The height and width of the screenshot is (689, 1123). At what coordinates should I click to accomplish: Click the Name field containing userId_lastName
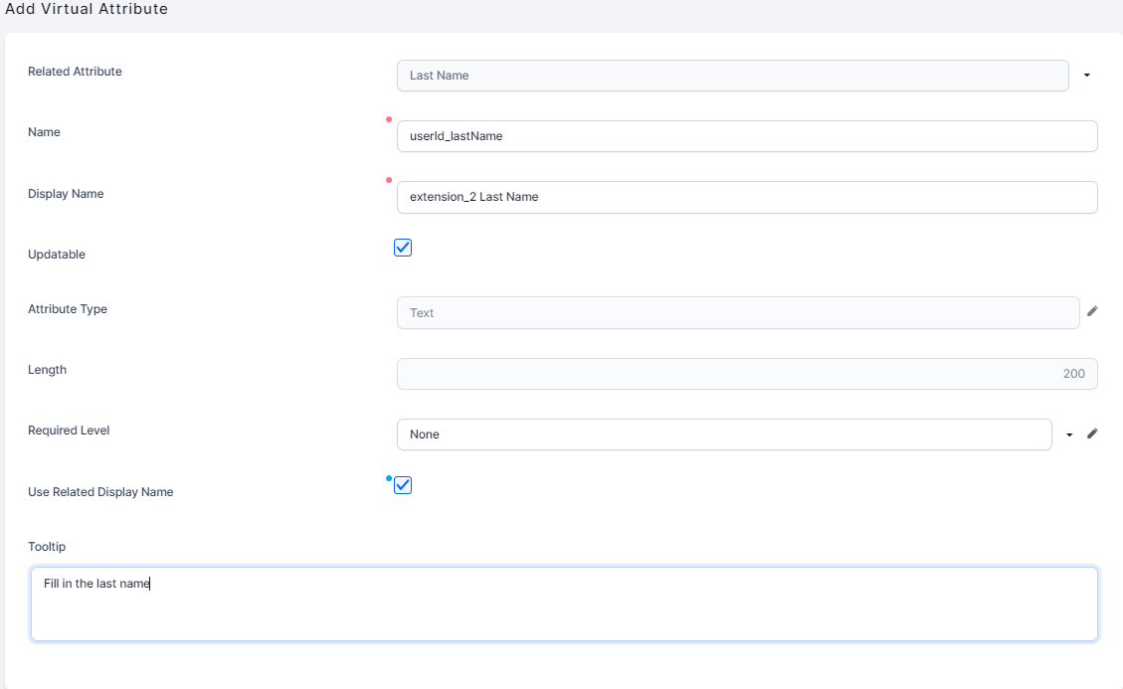click(746, 136)
